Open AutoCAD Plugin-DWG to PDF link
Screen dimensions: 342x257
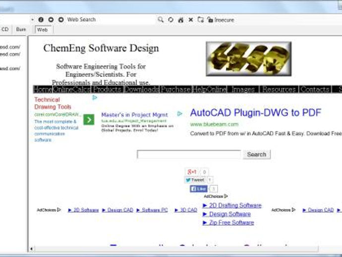pyautogui.click(x=255, y=113)
